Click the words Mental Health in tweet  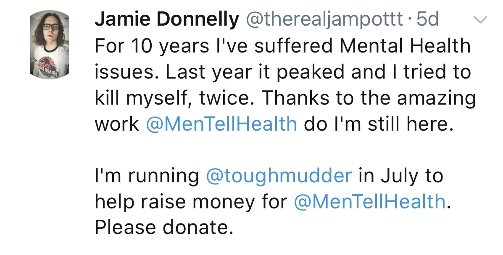click(405, 45)
